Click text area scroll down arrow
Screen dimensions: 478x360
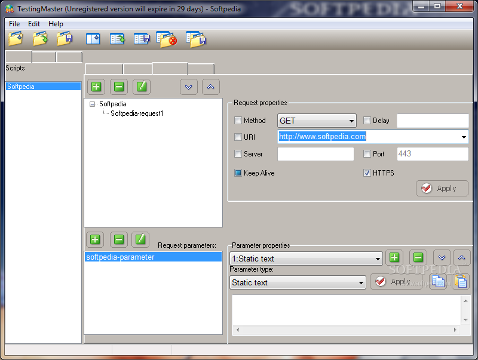[465, 320]
